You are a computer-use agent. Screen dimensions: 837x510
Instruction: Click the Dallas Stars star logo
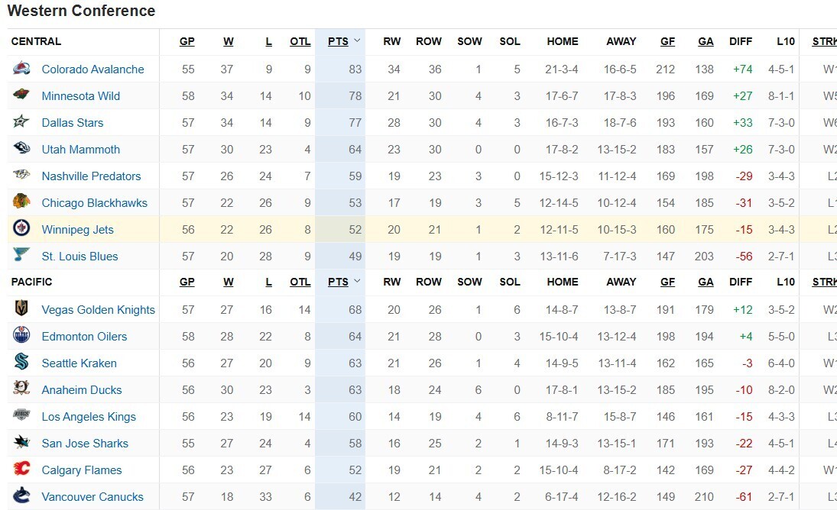tap(22, 121)
